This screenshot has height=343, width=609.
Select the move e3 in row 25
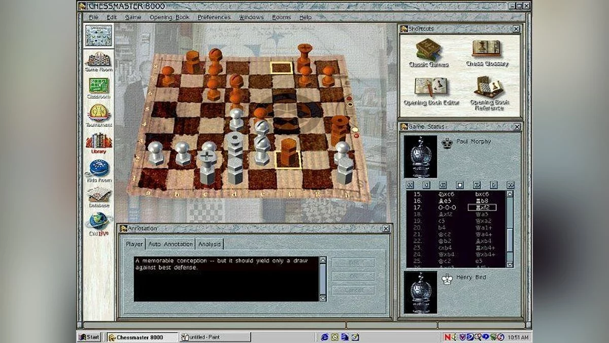(479, 261)
